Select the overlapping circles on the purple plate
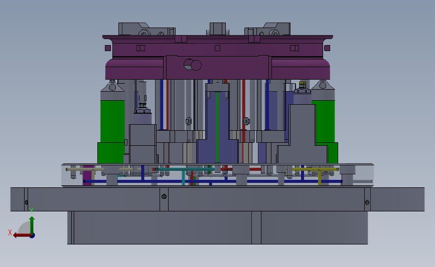 tap(193, 65)
